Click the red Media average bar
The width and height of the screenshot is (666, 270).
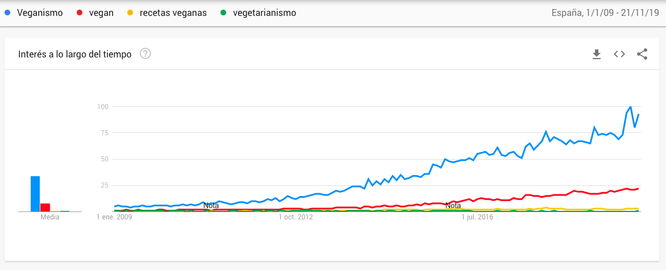(45, 207)
